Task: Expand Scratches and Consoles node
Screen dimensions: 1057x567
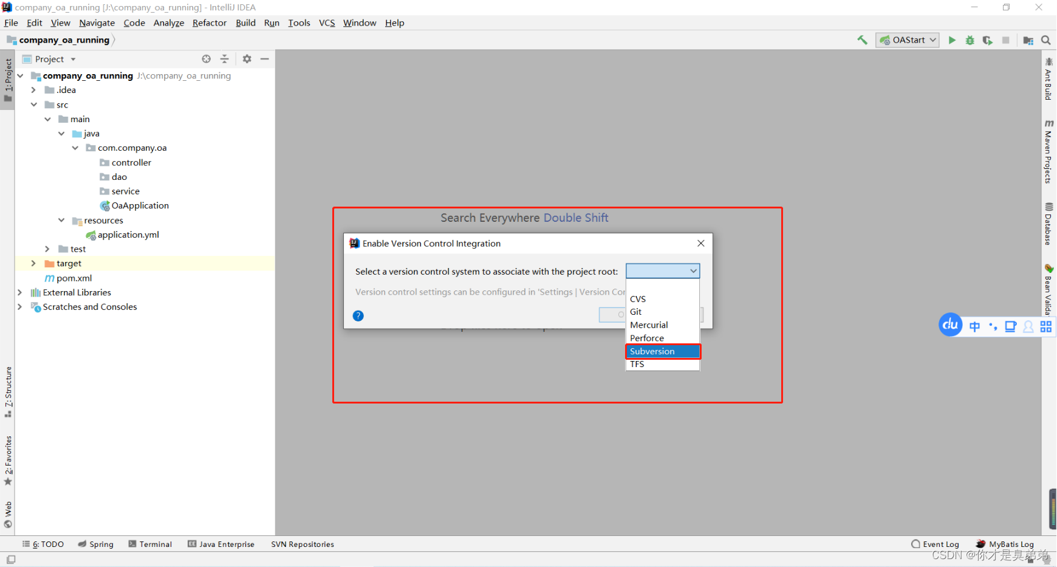Action: pos(20,307)
